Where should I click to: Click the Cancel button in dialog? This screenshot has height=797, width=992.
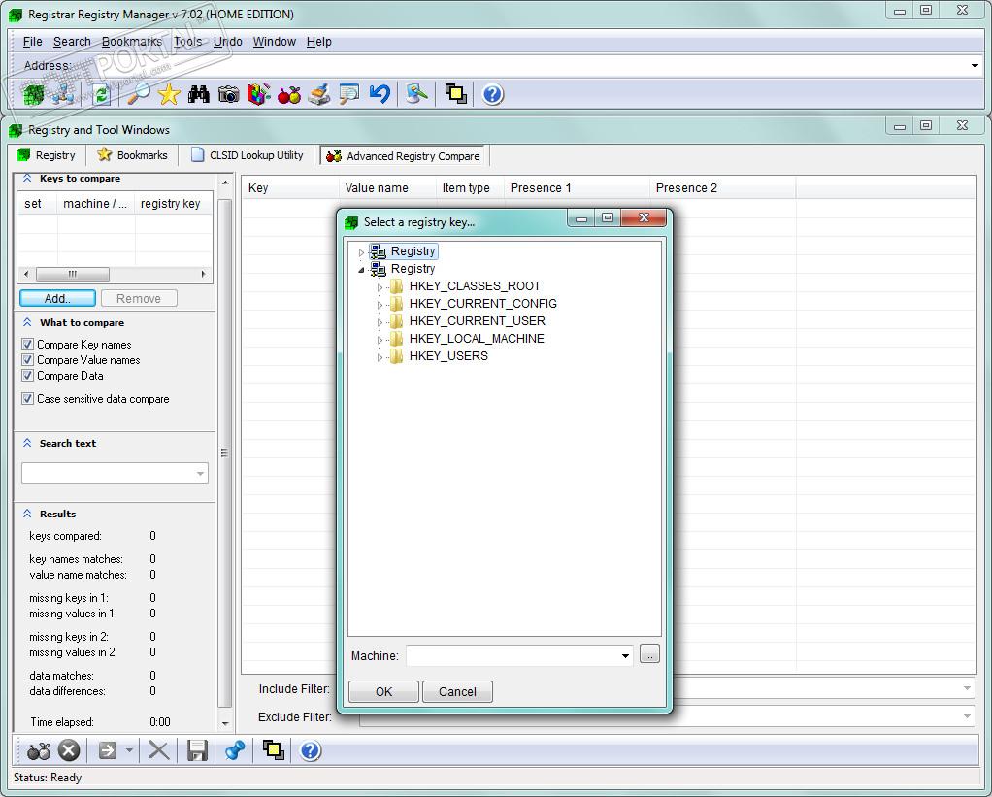(x=457, y=692)
